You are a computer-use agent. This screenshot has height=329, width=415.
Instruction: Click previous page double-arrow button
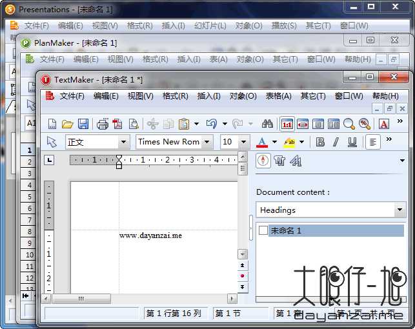pos(243,265)
